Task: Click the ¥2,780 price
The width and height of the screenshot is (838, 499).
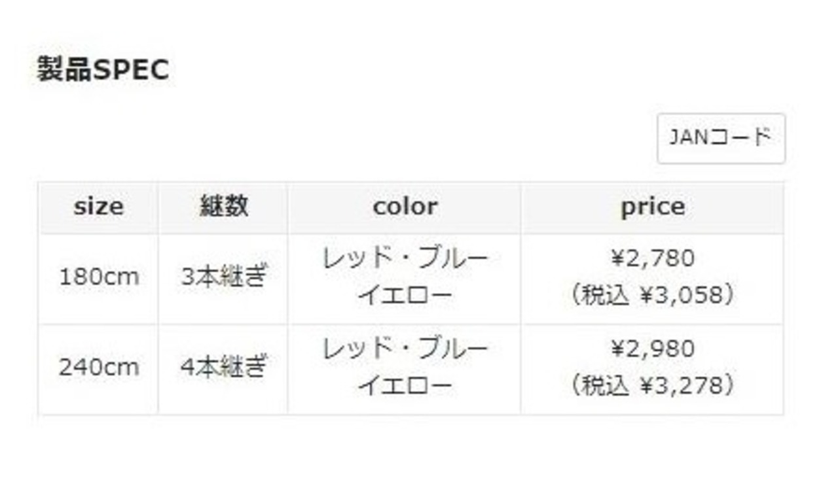Action: click(x=652, y=259)
